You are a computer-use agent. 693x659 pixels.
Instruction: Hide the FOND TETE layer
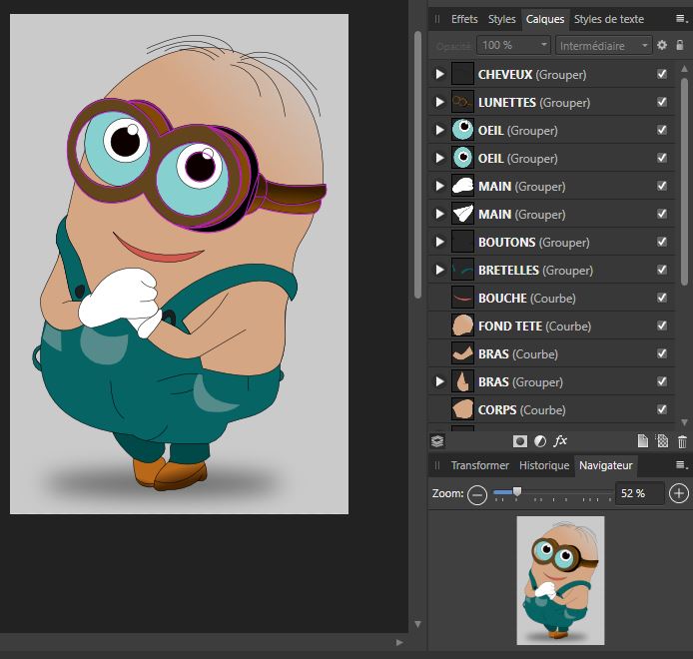(662, 326)
